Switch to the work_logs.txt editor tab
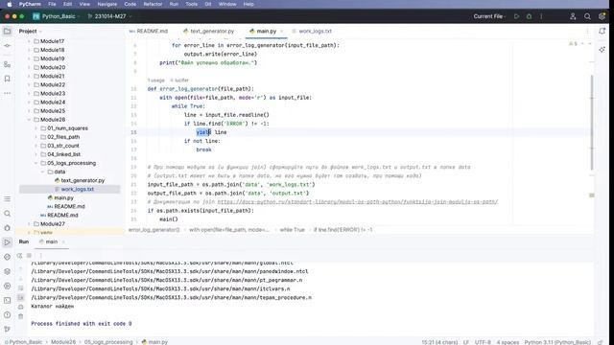Image resolution: width=614 pixels, height=345 pixels. click(312, 32)
